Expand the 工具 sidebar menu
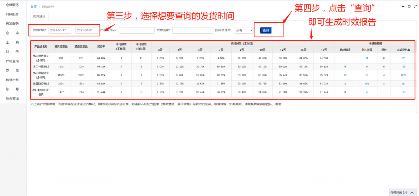This screenshot has width=419, height=196. coord(13,42)
